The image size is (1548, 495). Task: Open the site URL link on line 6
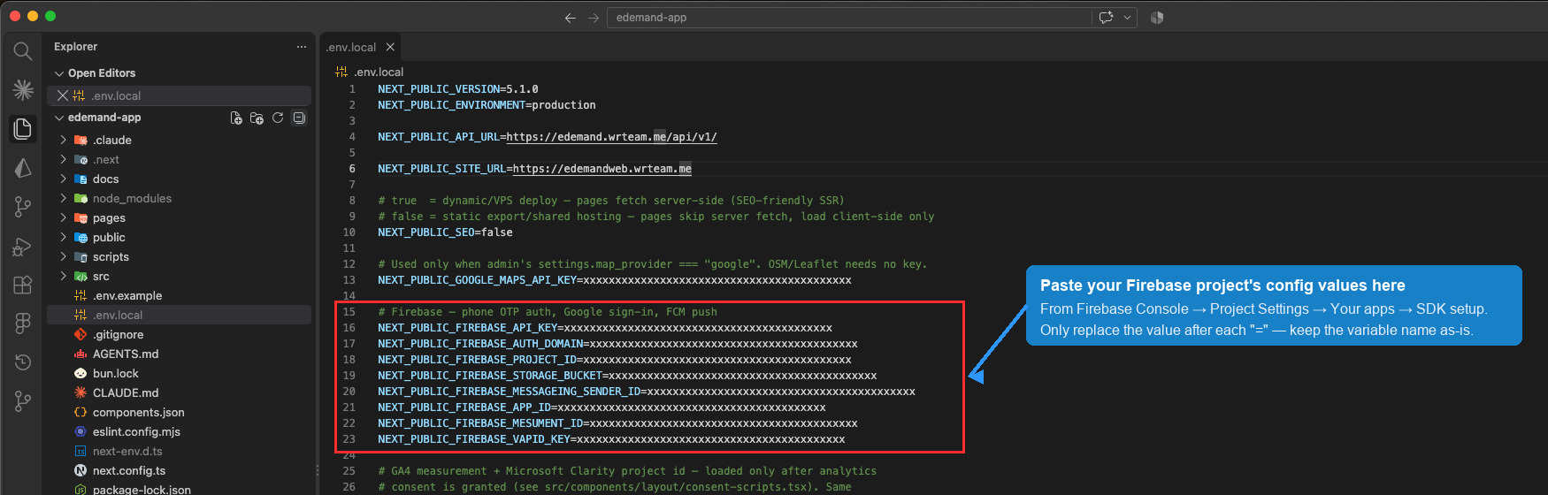602,169
